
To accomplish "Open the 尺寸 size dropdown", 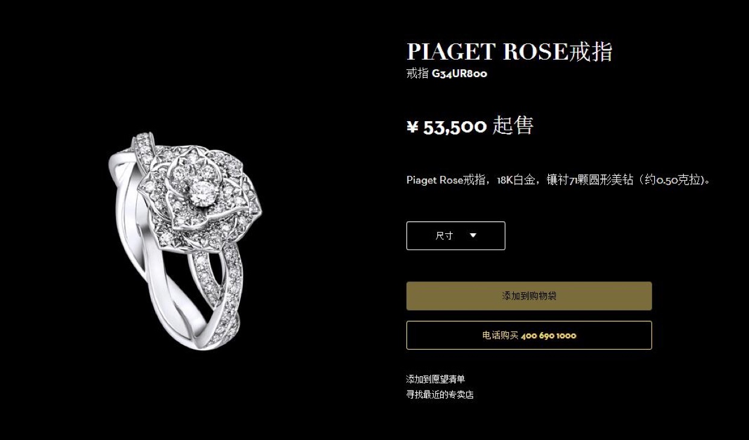I will click(x=456, y=236).
